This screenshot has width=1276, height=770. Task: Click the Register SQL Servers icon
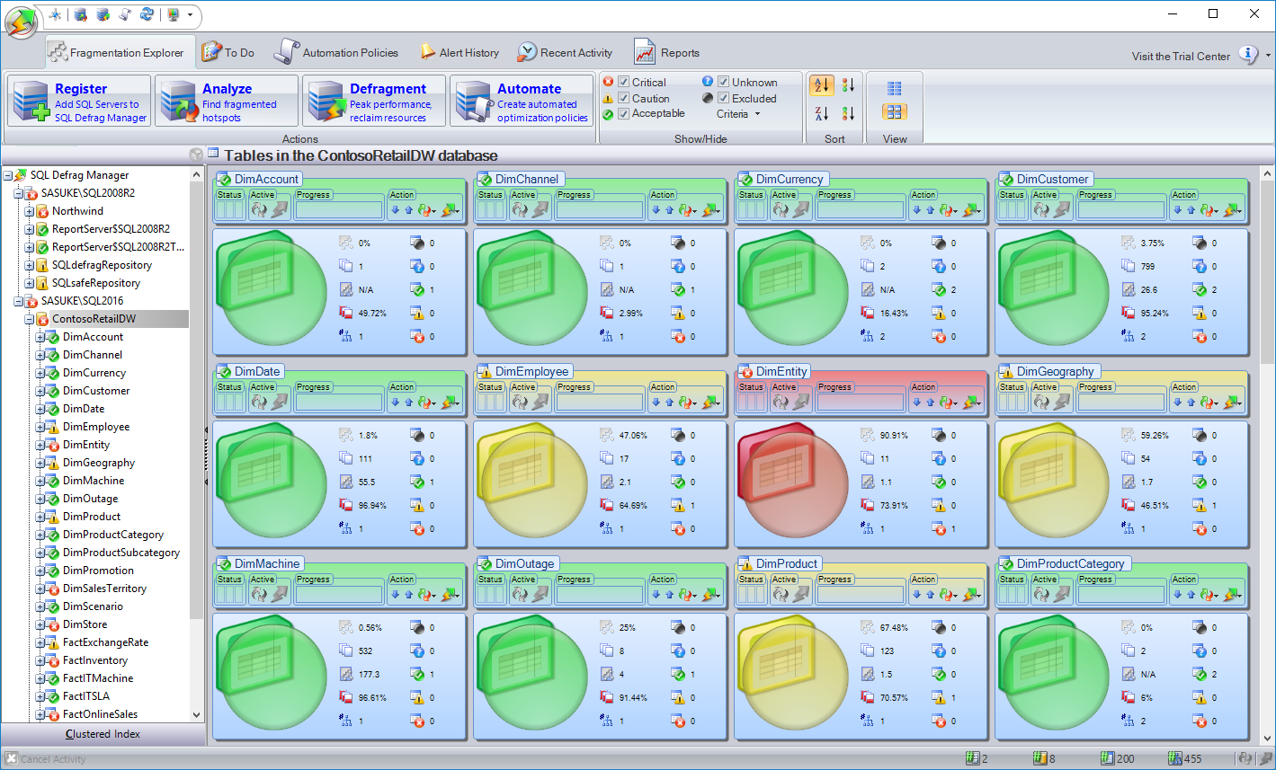[31, 102]
